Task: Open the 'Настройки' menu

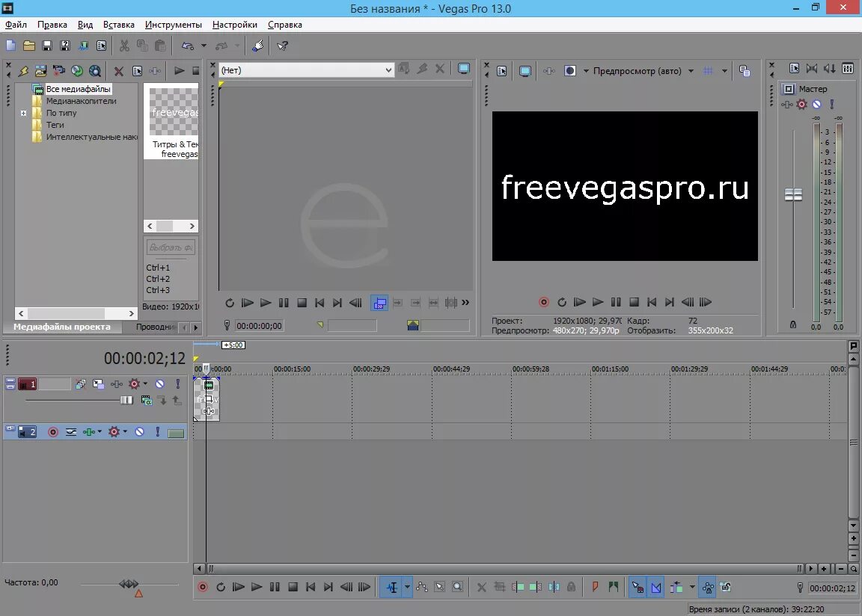Action: [x=235, y=25]
